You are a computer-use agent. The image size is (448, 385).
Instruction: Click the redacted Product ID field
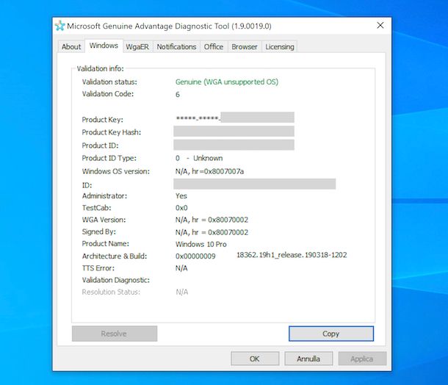[234, 145]
